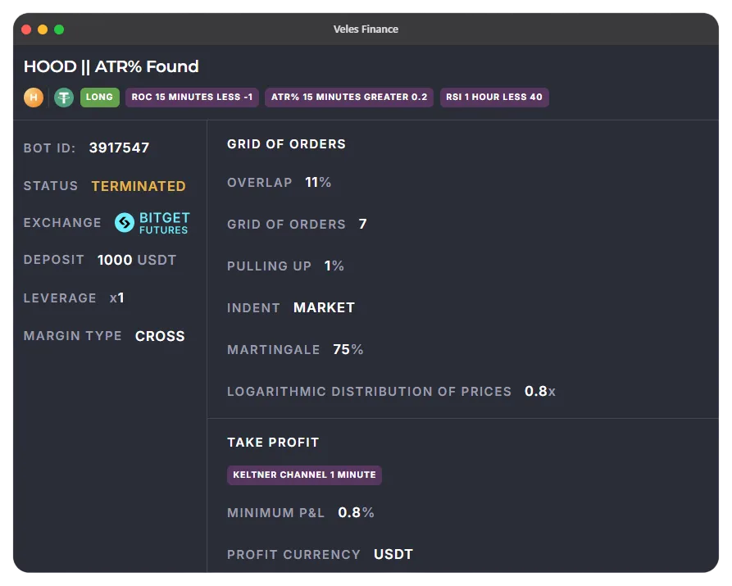
Task: Open the "ROC 15 MINUTES LESS -1" filter badge
Action: coord(192,97)
